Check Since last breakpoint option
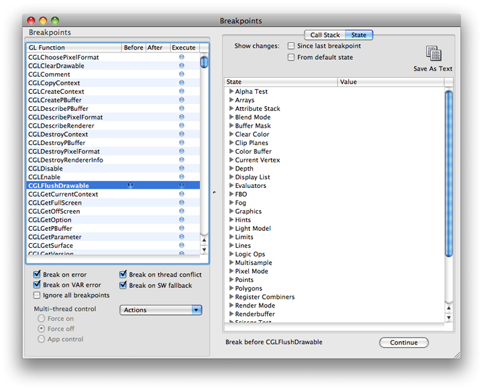483x390 pixels. pyautogui.click(x=291, y=46)
